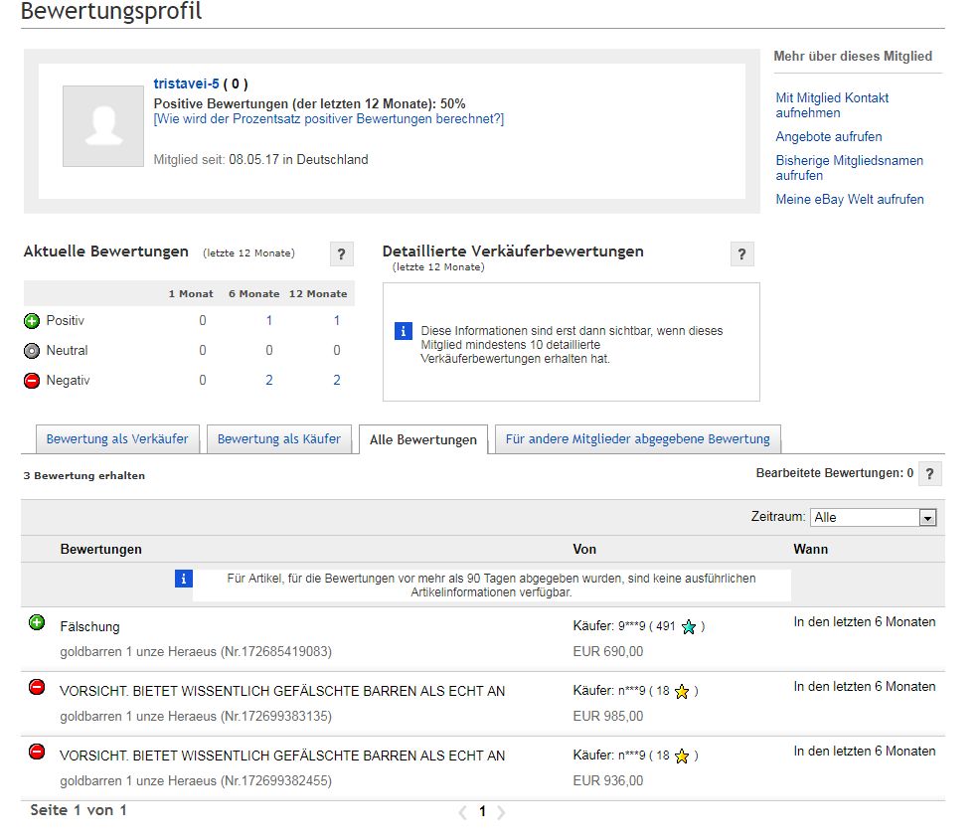Open Für andere Mitglieder abgegebene Bewertung tab
The width and height of the screenshot is (980, 840).
637,439
